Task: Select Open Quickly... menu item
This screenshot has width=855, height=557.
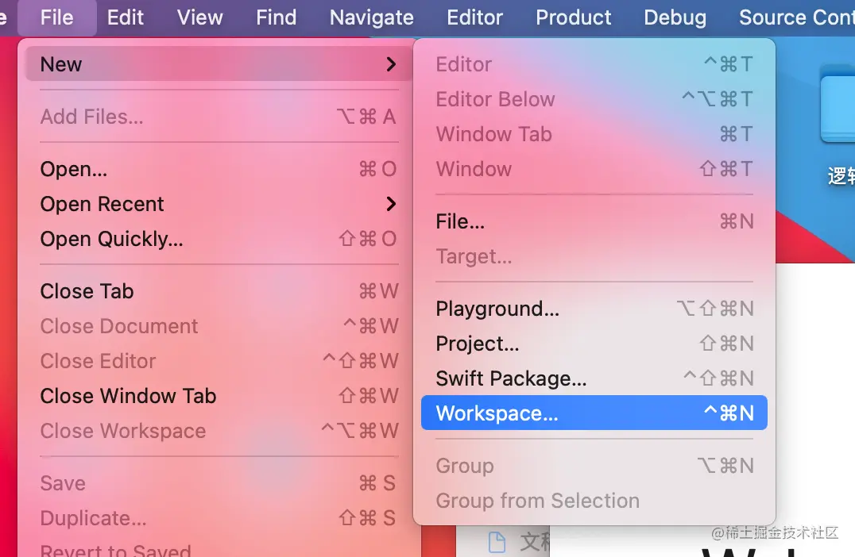Action: click(x=111, y=239)
